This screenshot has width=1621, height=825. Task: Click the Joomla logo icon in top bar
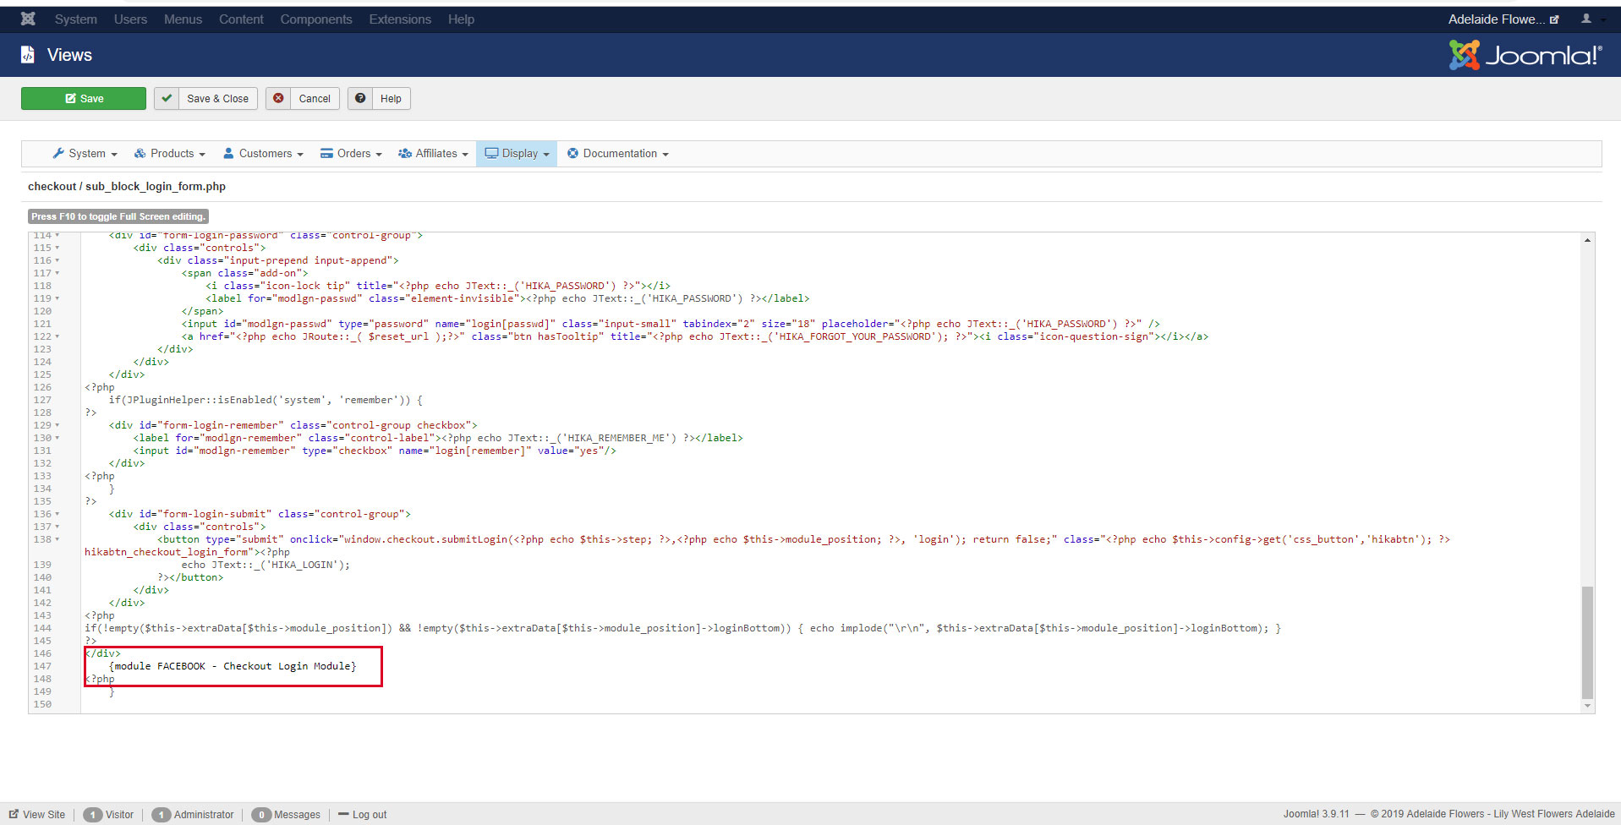coord(28,19)
